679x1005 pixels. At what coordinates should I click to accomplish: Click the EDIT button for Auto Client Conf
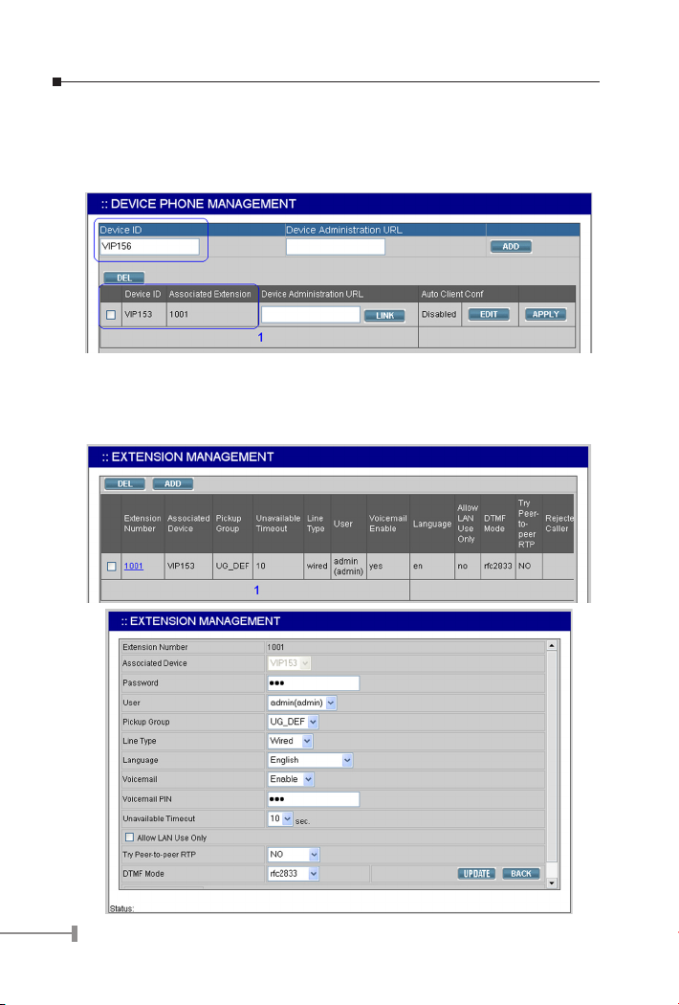point(489,314)
